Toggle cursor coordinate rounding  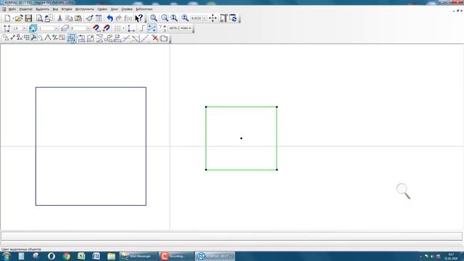tap(152, 28)
